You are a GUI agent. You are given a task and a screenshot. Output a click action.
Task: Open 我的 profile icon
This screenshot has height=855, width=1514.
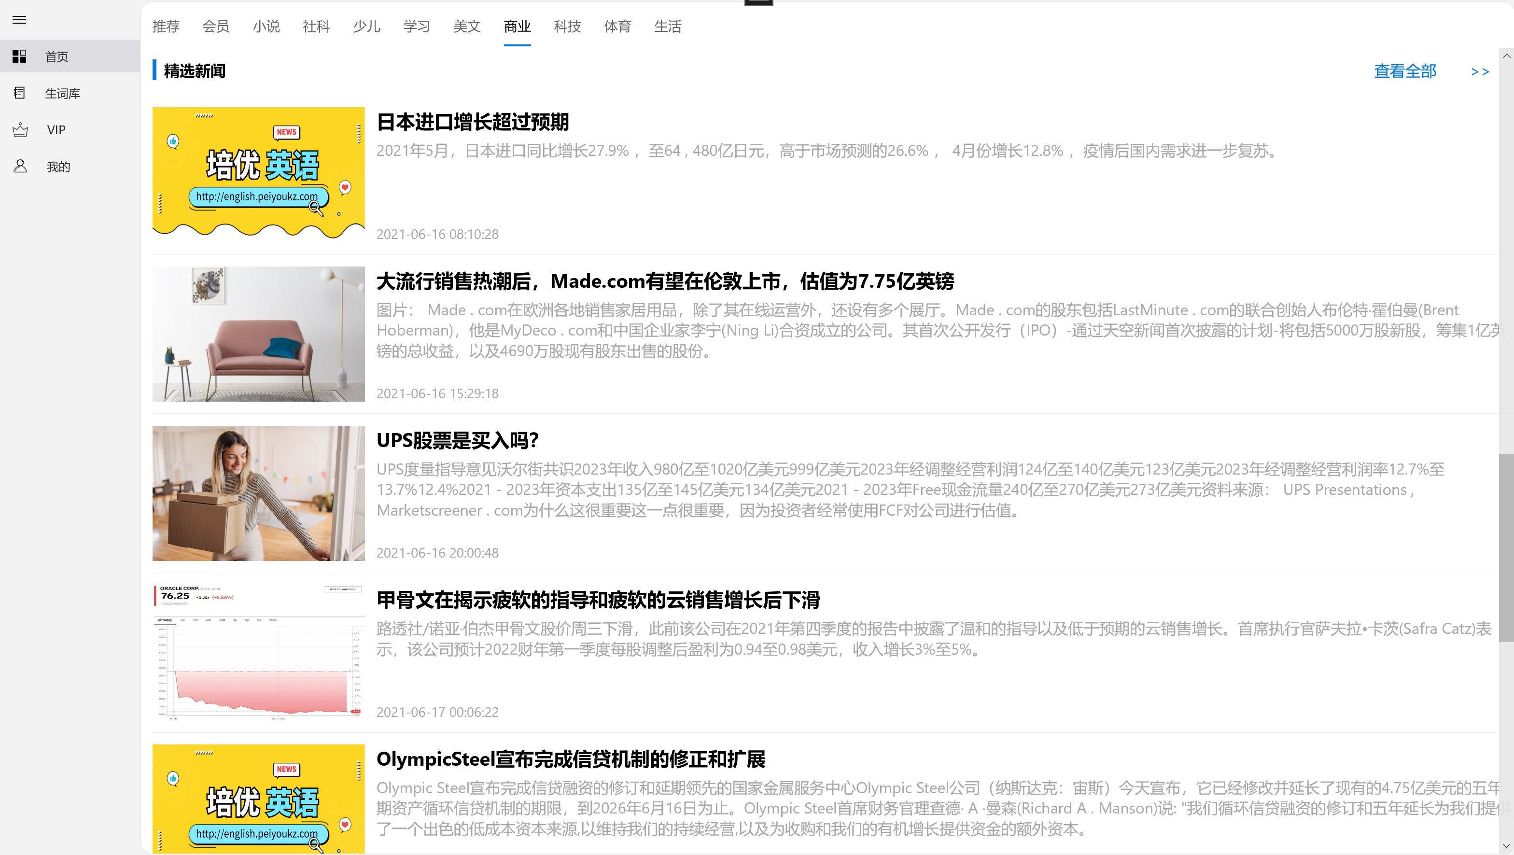[20, 166]
